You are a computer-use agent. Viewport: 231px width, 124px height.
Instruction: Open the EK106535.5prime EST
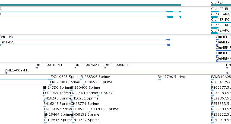(x=97, y=82)
